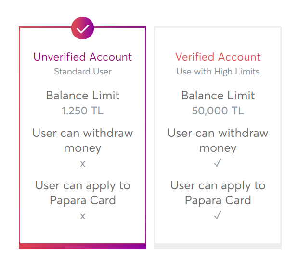Click 'User can apply to Papara Card' in Unverified card
The image size is (298, 258).
pos(83,193)
